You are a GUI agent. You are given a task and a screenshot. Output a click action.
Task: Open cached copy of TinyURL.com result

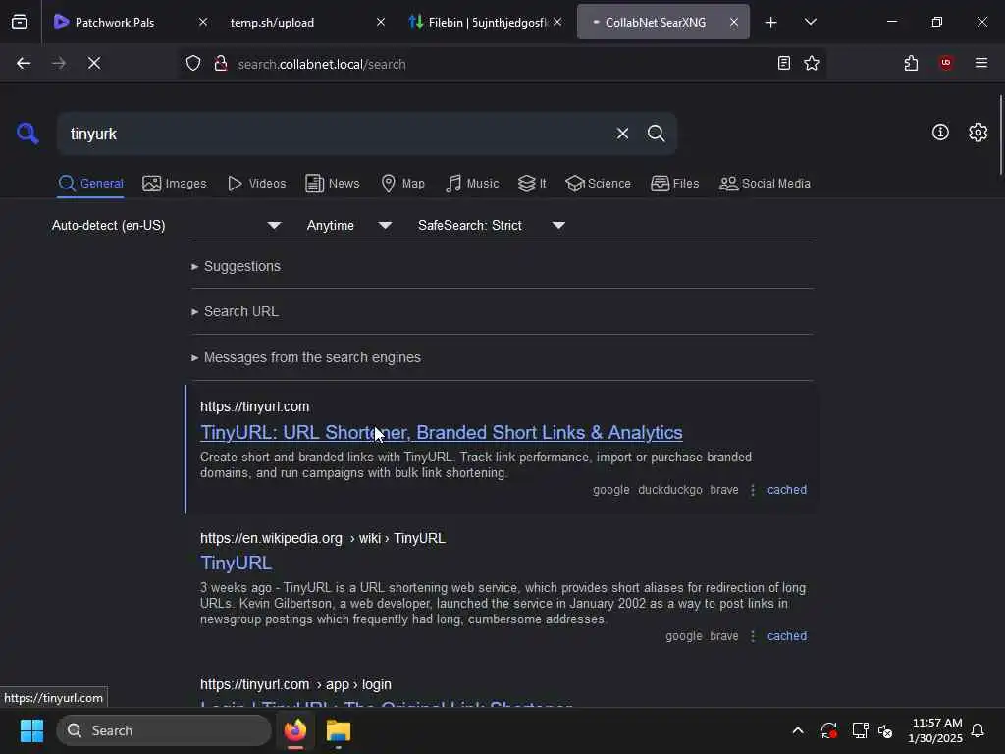pos(787,490)
